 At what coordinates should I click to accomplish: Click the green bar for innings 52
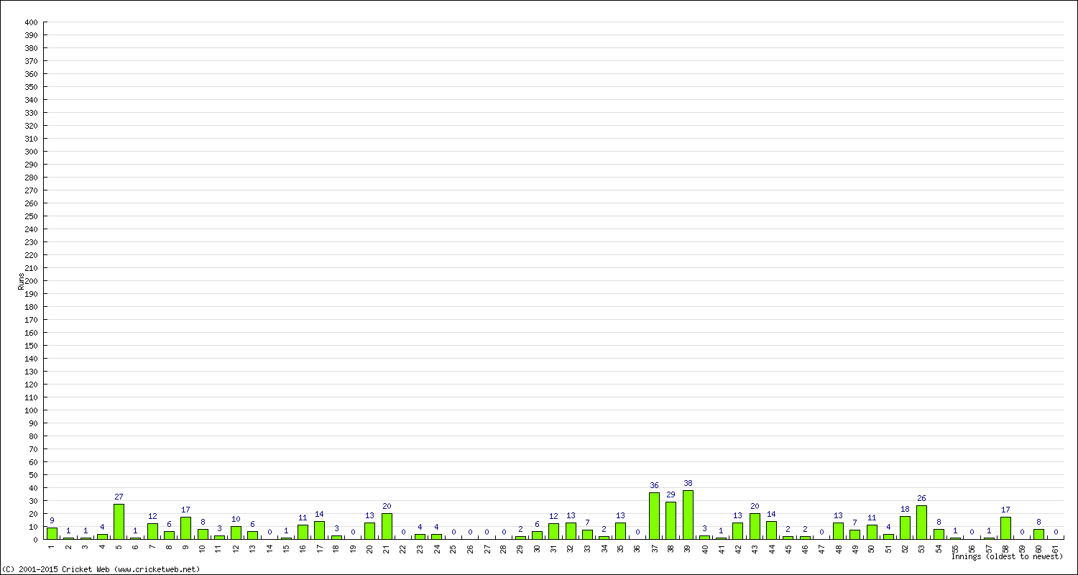(906, 528)
